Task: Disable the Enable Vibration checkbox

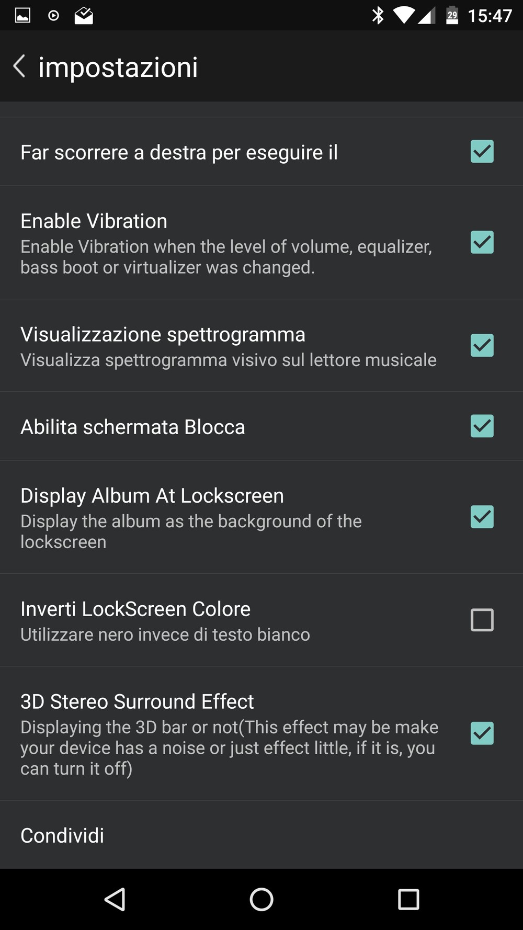Action: point(482,242)
